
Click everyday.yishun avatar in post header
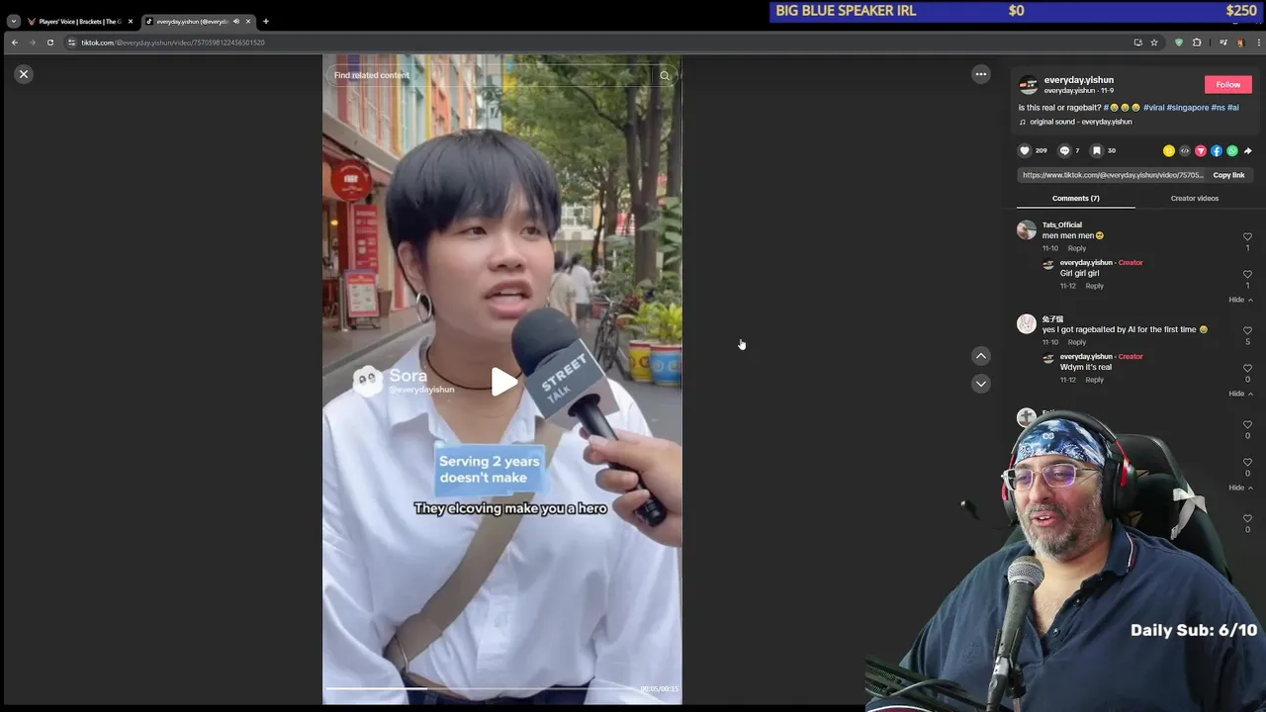(1029, 85)
